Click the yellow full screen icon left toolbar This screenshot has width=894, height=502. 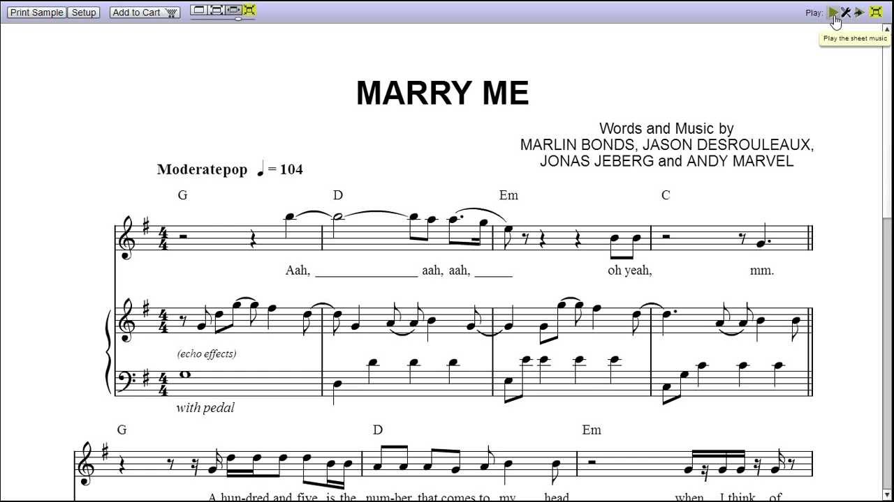(249, 10)
